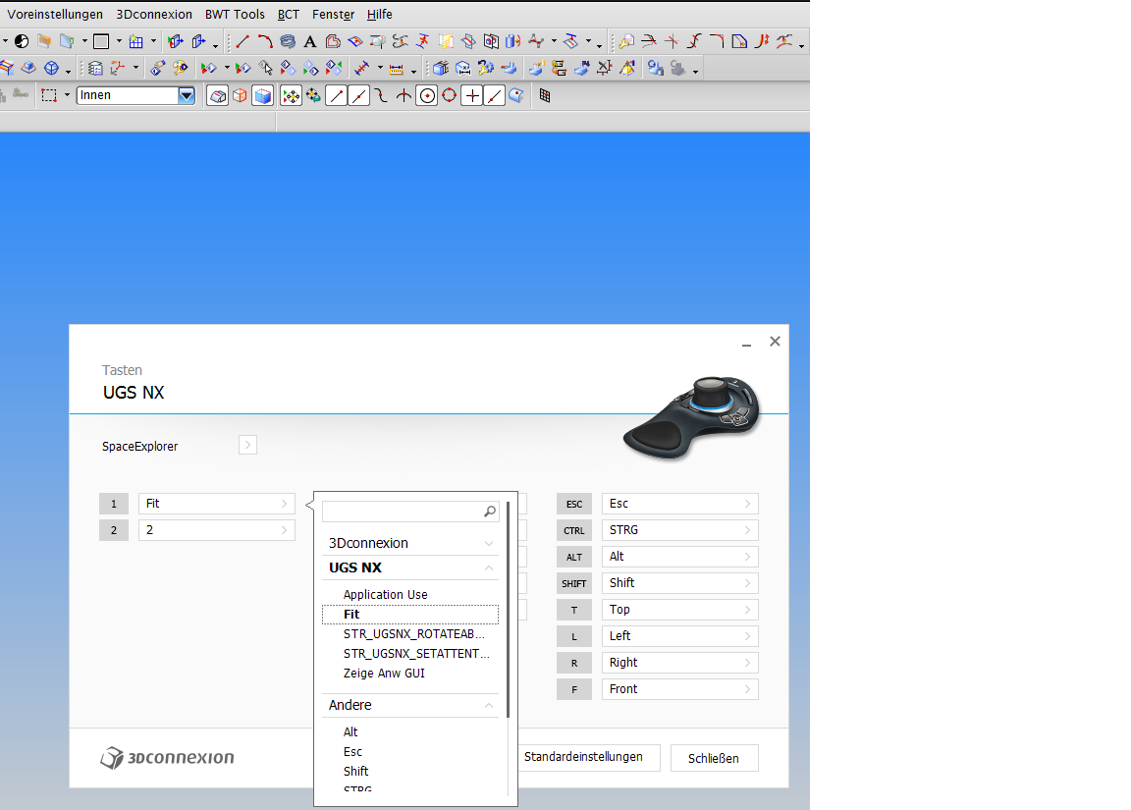Toggle the enable snap points icon
The height and width of the screenshot is (810, 1131).
pos(291,95)
